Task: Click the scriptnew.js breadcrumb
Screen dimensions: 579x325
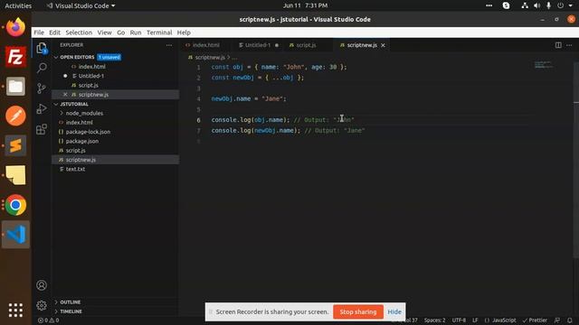Action: (210, 58)
